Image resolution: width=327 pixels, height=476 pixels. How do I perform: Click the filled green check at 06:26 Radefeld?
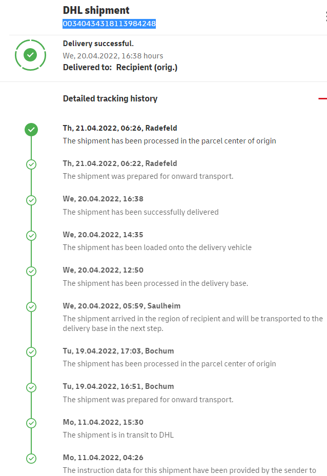click(x=31, y=129)
